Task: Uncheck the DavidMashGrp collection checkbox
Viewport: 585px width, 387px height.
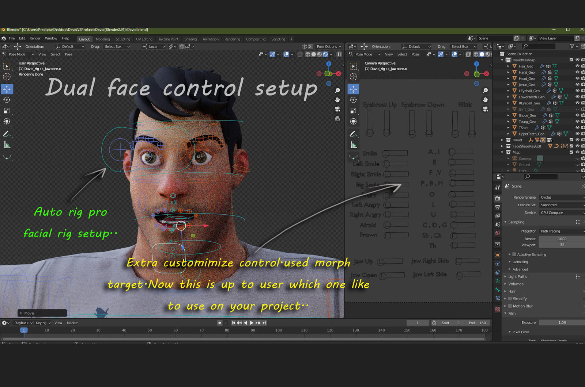Action: pyautogui.click(x=571, y=60)
